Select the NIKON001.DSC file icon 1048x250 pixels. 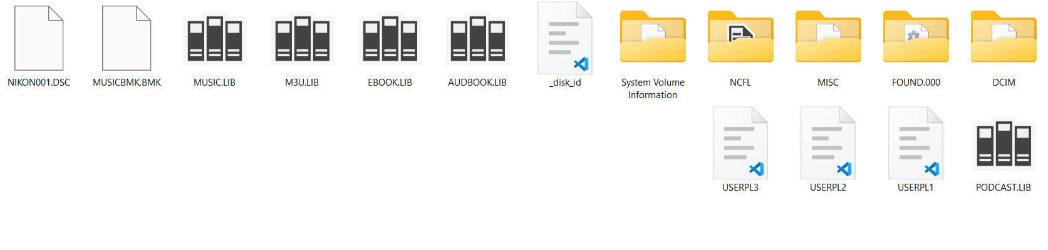39,38
